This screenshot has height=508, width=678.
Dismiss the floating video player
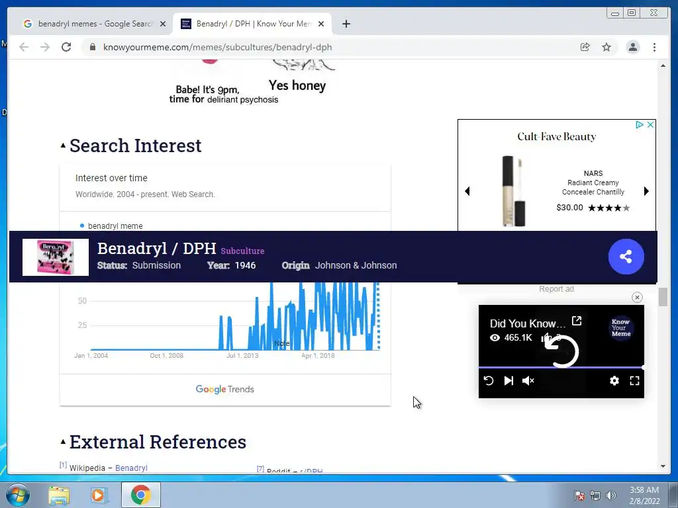637,297
